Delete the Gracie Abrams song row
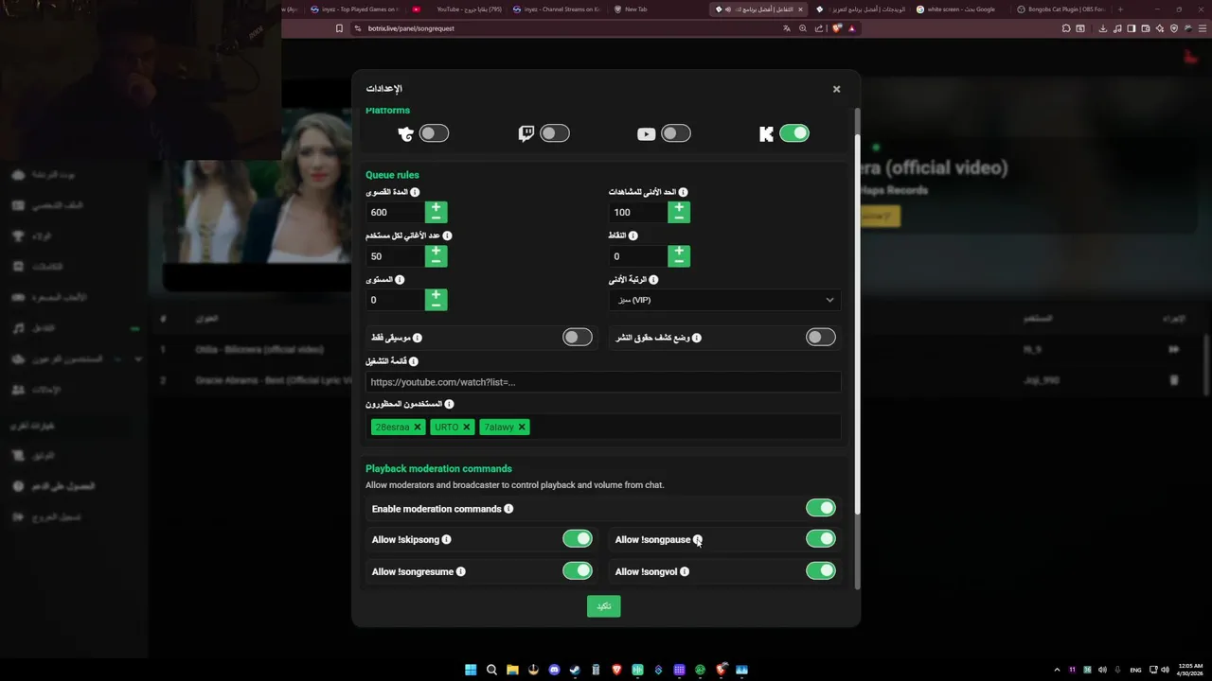Viewport: 1212px width, 681px height. click(1174, 380)
